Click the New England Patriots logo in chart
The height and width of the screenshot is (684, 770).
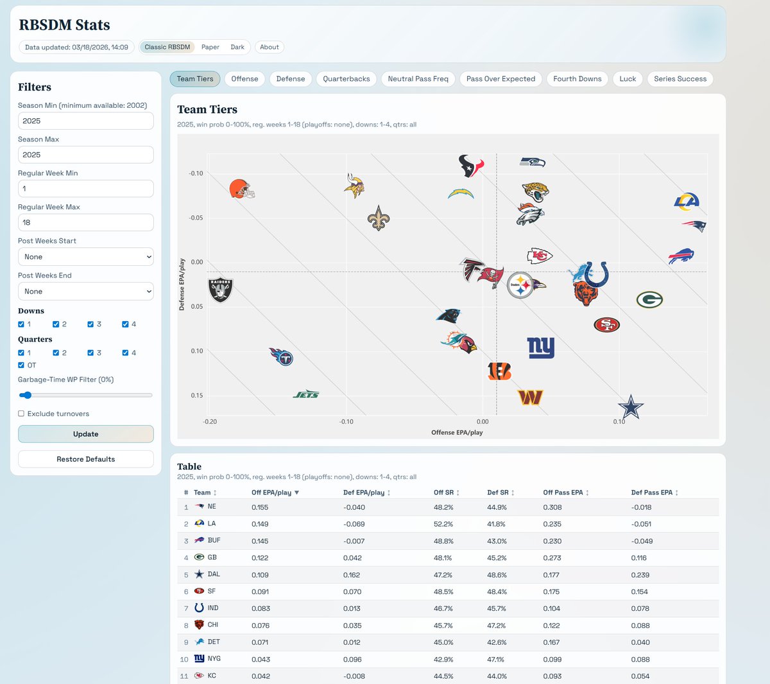pos(694,226)
